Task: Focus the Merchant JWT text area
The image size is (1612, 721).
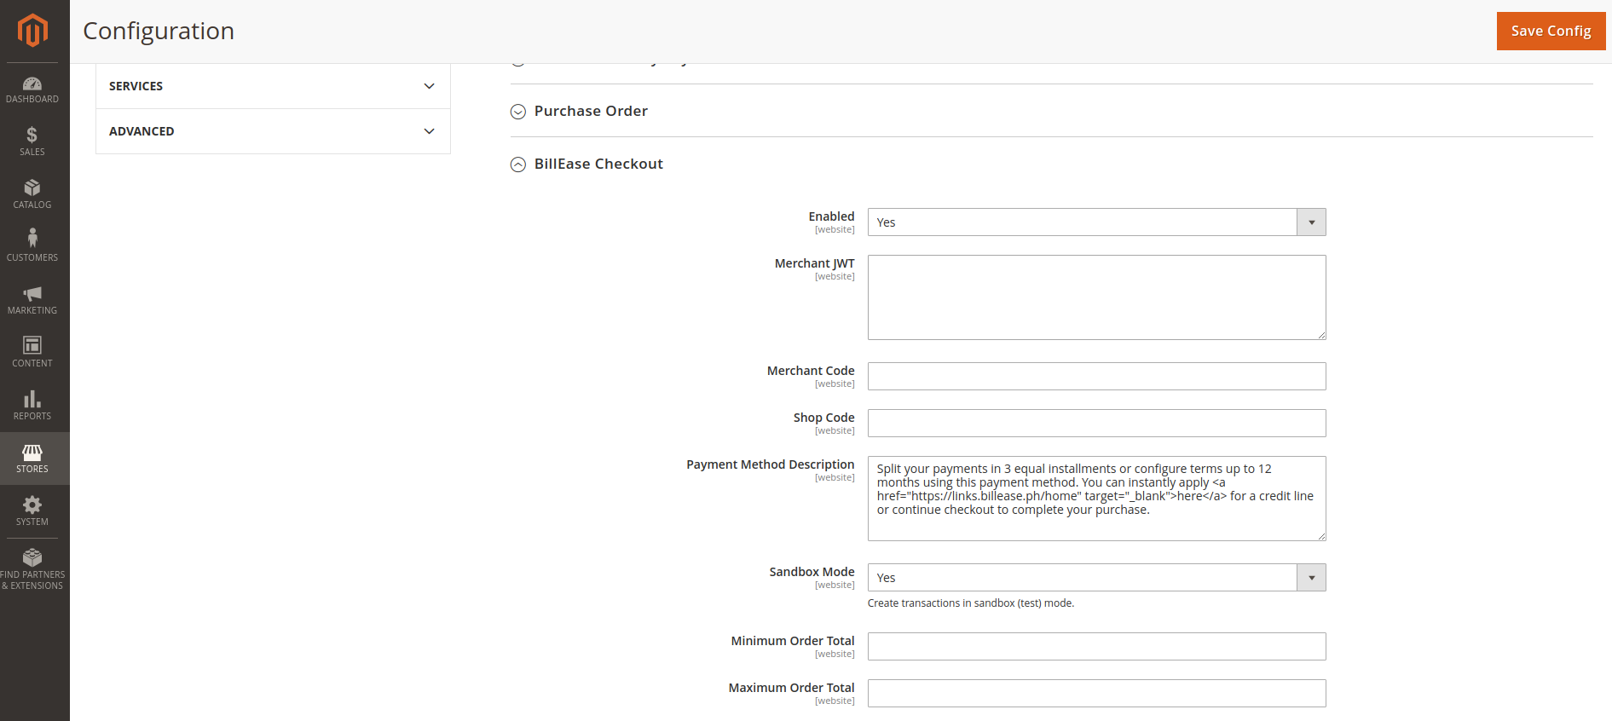Action: coord(1096,297)
